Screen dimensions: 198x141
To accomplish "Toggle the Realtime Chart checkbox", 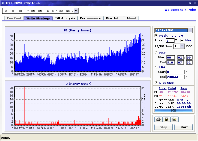I will (156, 36).
